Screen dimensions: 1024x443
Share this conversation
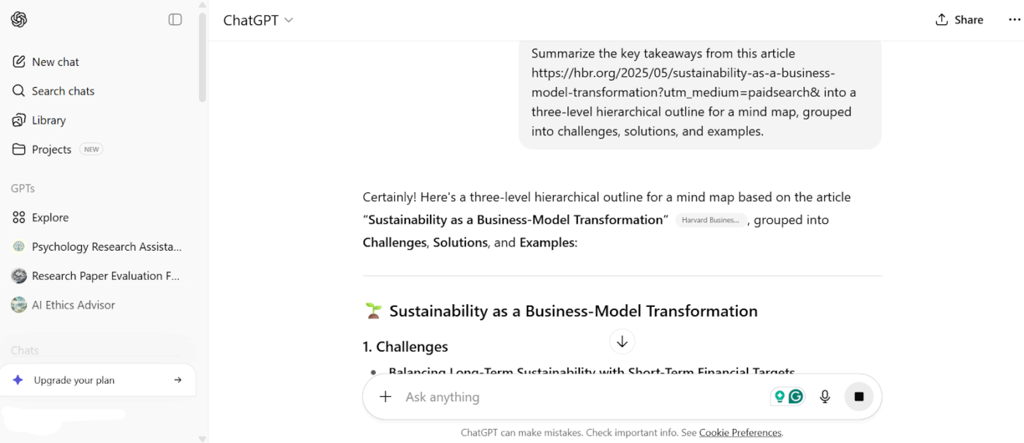[x=959, y=20]
